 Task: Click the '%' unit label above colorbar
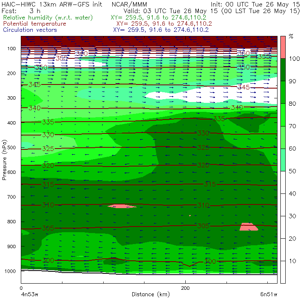[x=291, y=36]
